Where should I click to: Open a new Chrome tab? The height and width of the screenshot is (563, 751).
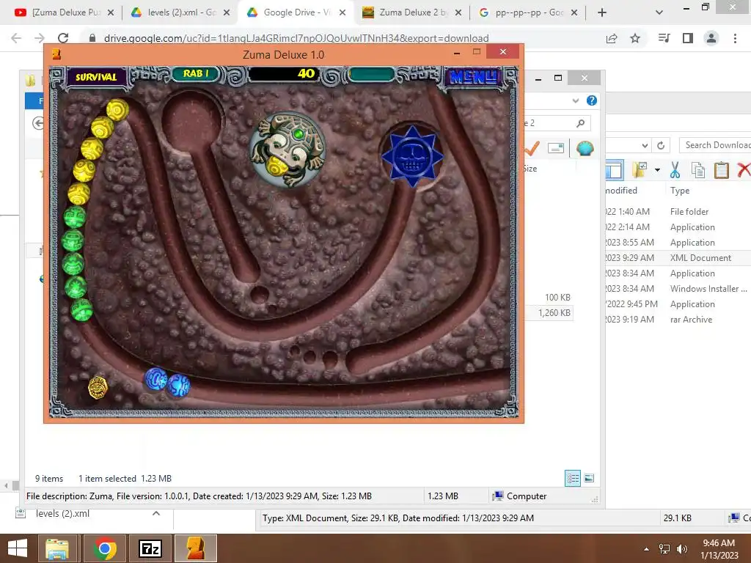pyautogui.click(x=602, y=12)
